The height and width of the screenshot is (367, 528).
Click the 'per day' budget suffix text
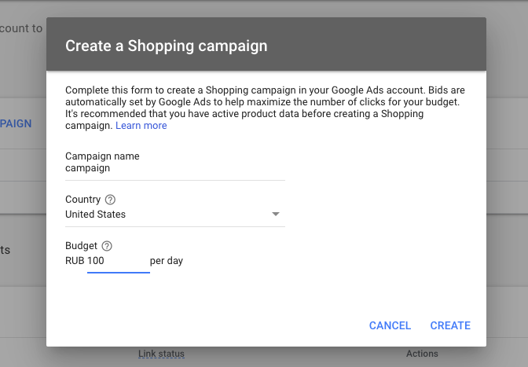pyautogui.click(x=167, y=261)
